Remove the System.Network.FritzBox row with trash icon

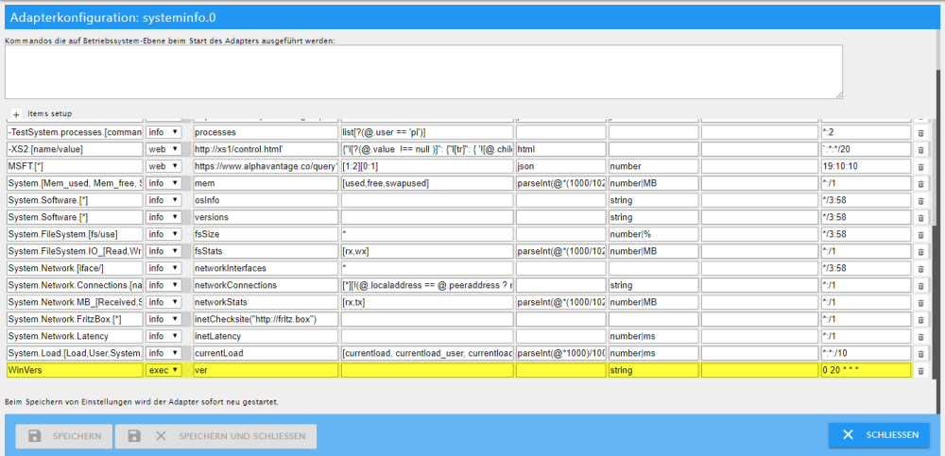click(921, 319)
